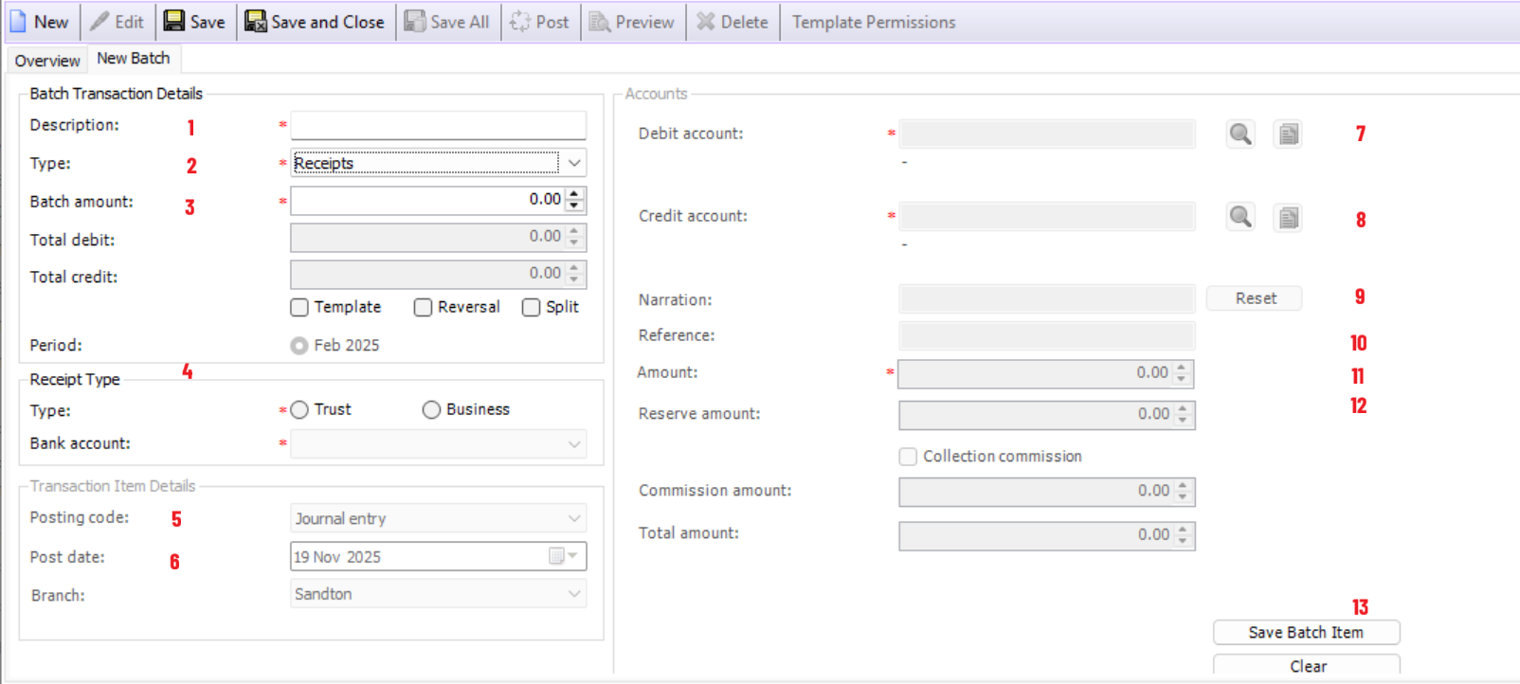Click the Description text field

pyautogui.click(x=438, y=125)
